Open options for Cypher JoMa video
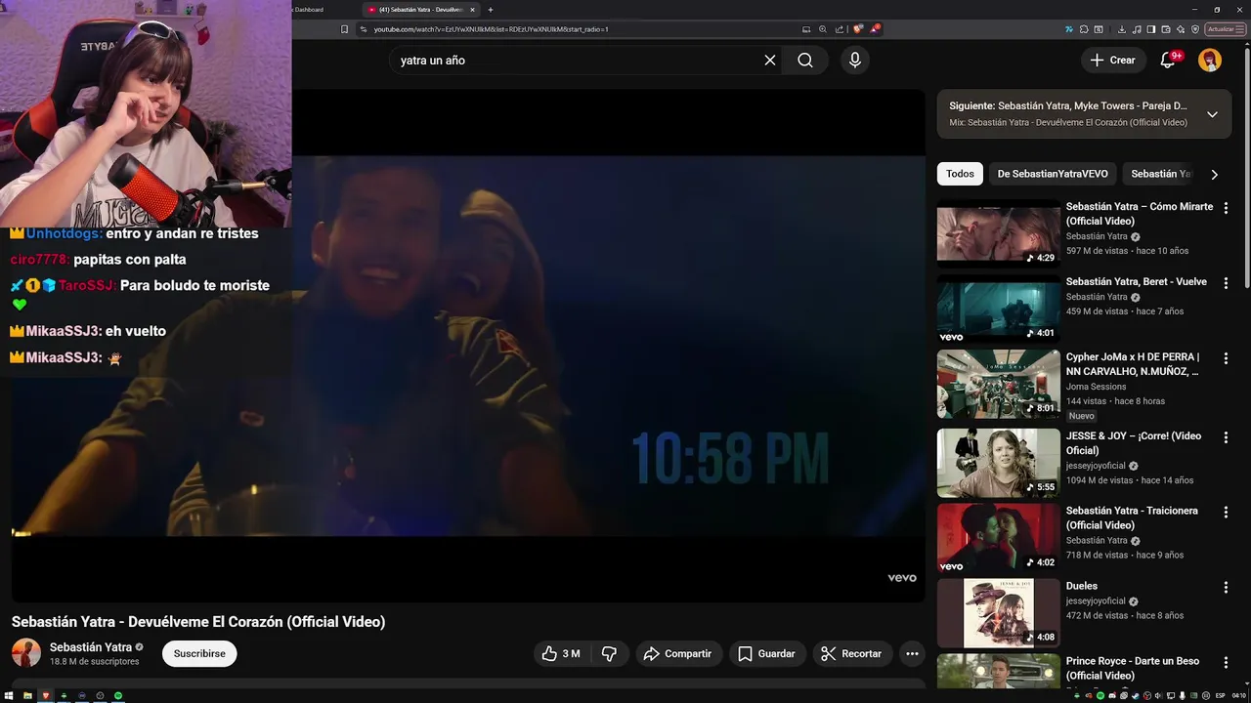Image resolution: width=1251 pixels, height=703 pixels. [x=1226, y=358]
